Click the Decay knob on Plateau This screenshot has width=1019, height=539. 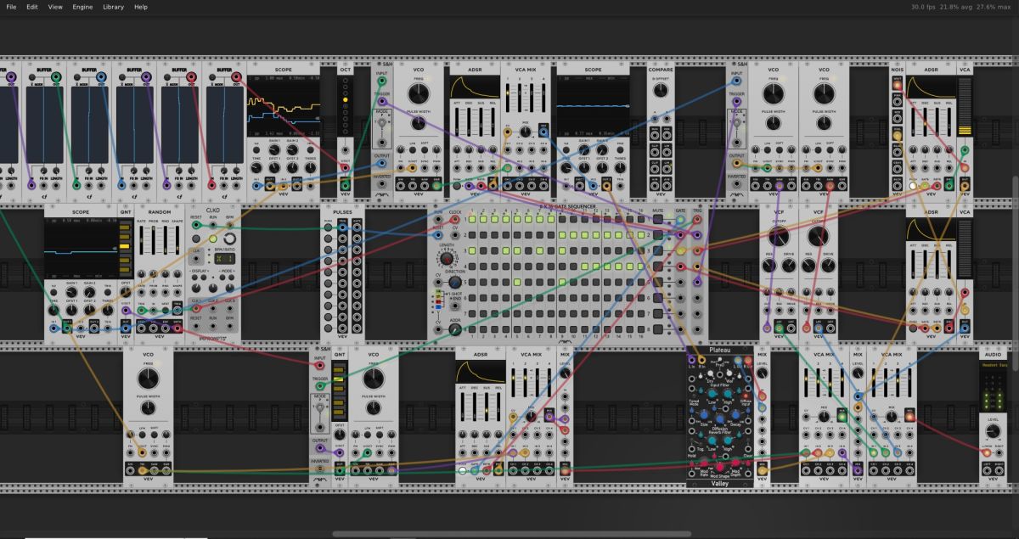pos(735,415)
